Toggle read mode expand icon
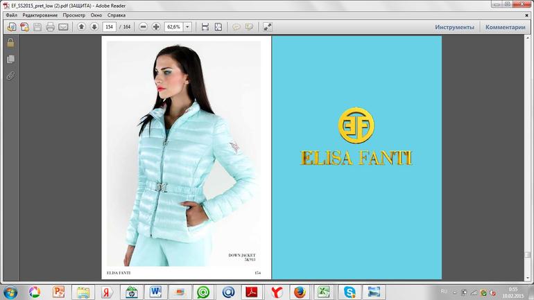Viewport: 534px width, 300px height. [268, 27]
